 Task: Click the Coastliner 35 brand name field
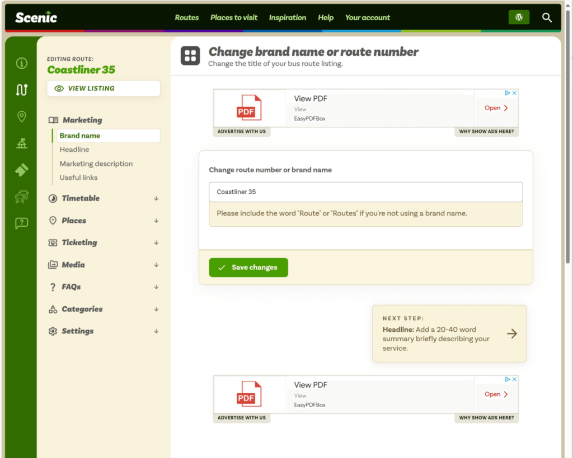[x=366, y=192]
